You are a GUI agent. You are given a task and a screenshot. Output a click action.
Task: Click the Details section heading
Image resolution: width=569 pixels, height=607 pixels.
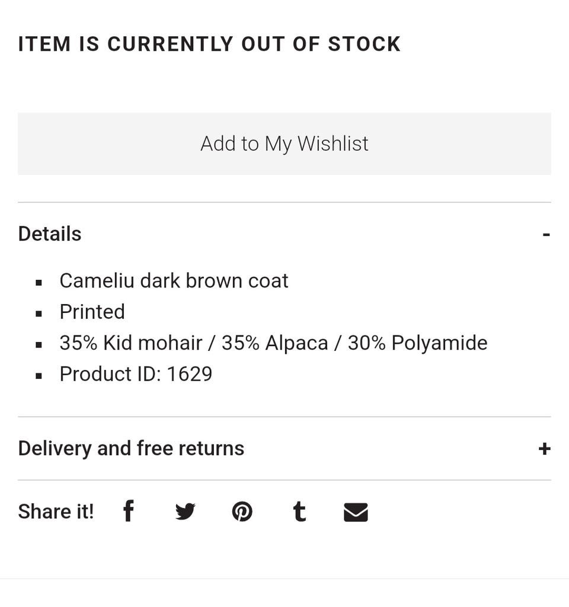click(x=50, y=234)
